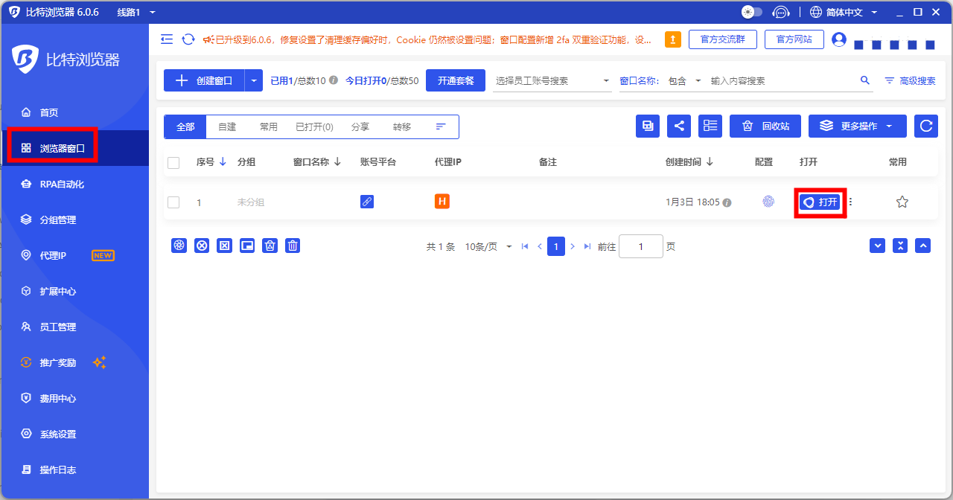Click the tab filter lines icon
953x500 pixels.
(x=441, y=127)
